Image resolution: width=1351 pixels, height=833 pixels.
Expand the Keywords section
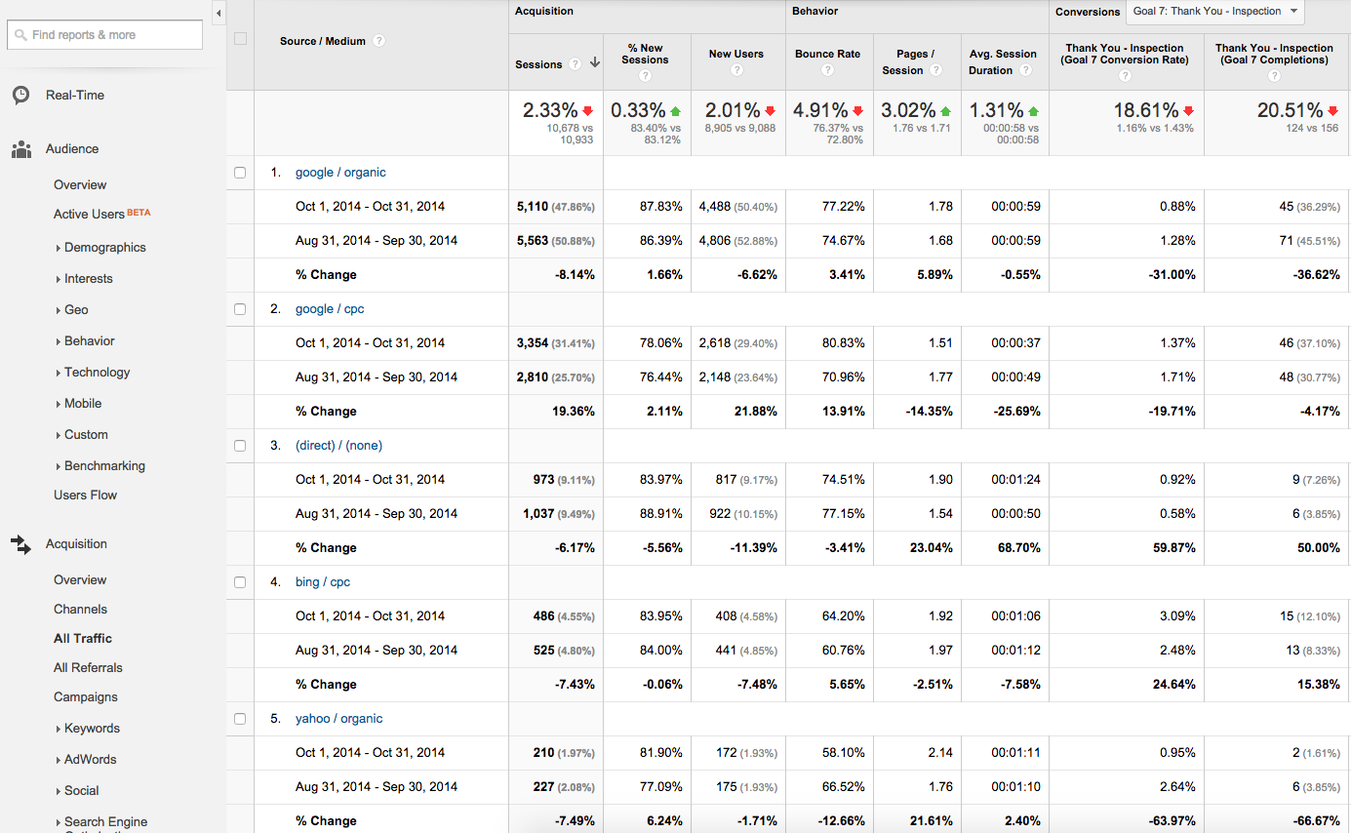[x=92, y=729]
